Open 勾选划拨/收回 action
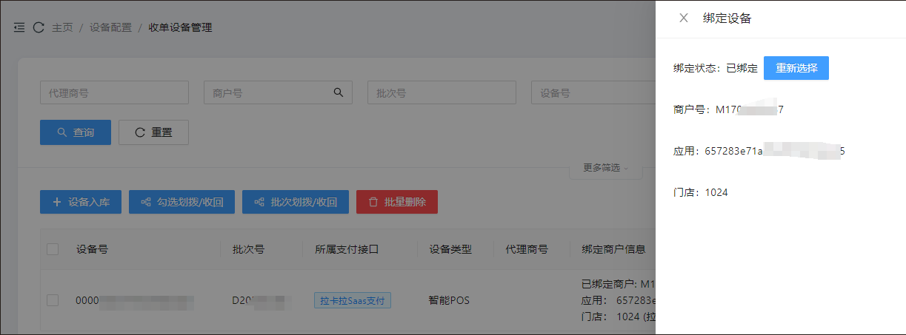The width and height of the screenshot is (906, 335). [181, 202]
